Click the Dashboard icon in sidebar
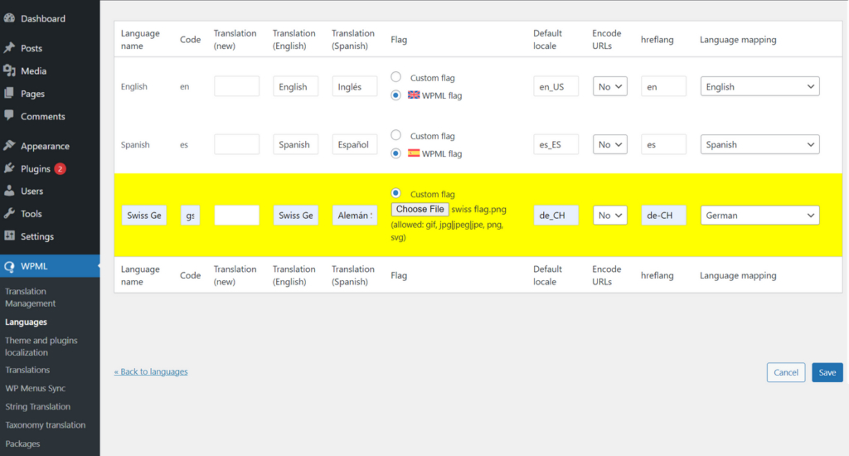Image resolution: width=849 pixels, height=456 pixels. (x=9, y=18)
